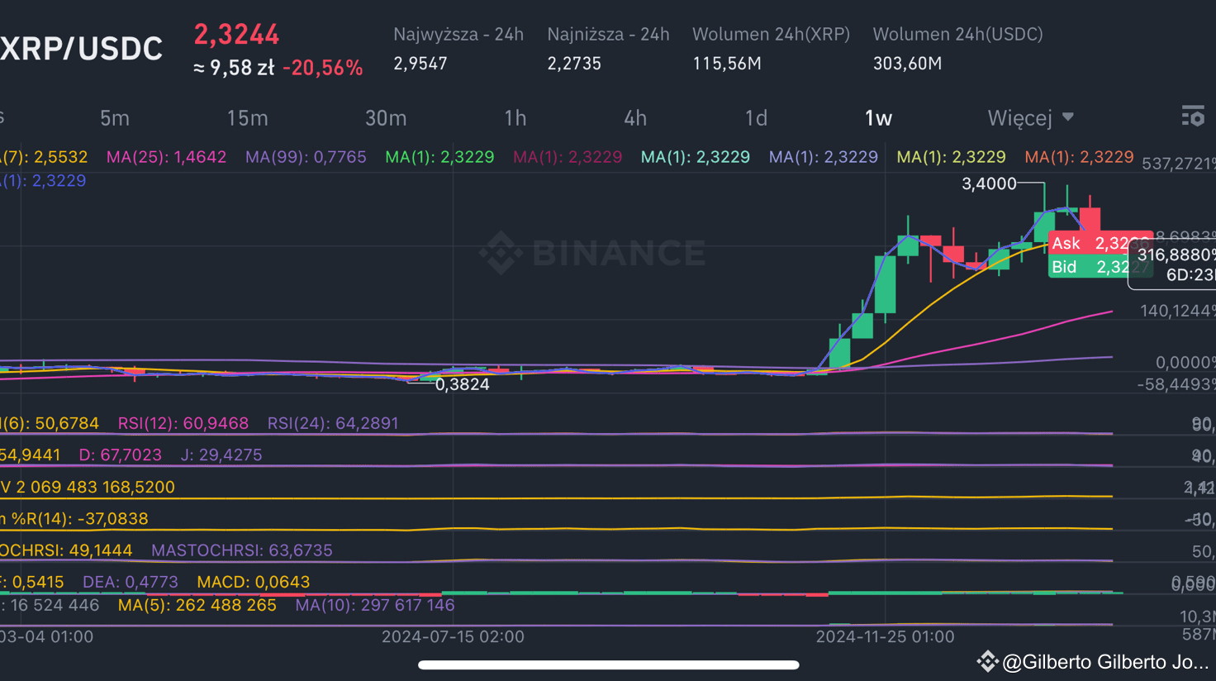The height and width of the screenshot is (681, 1216).
Task: Tap the current price 2,3244
Action: click(x=237, y=35)
